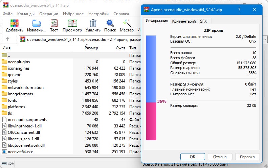268x168 pixels.
Task: Select the imageformats folder row
Action: pos(71,94)
